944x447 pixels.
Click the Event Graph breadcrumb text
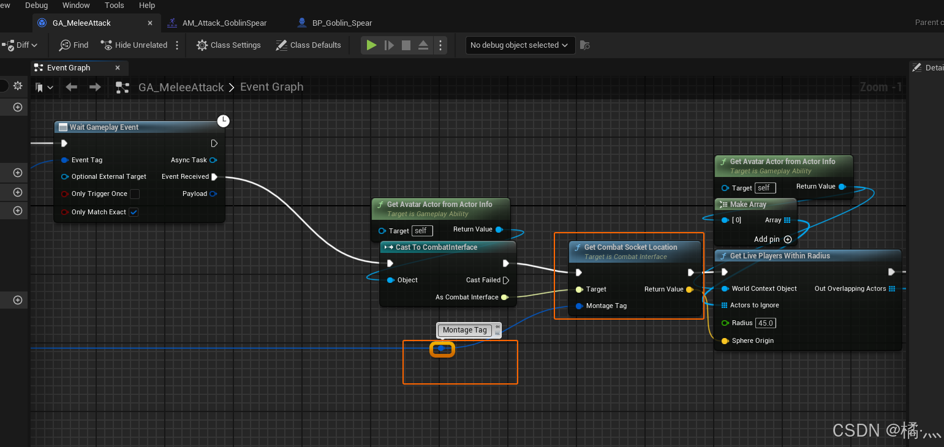coord(272,87)
